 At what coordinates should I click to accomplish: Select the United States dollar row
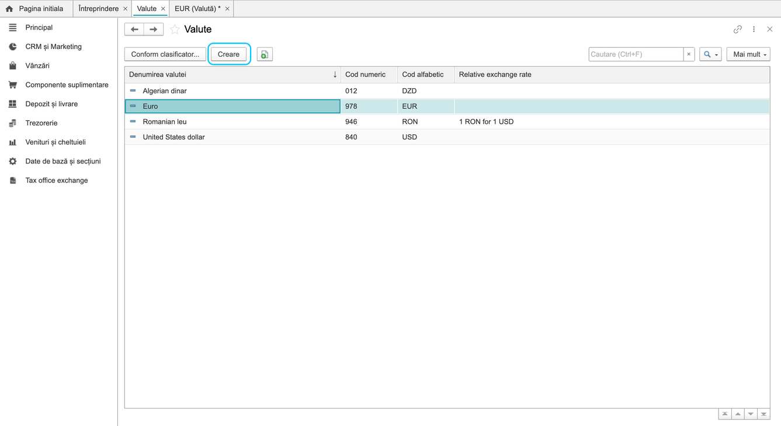tap(447, 137)
